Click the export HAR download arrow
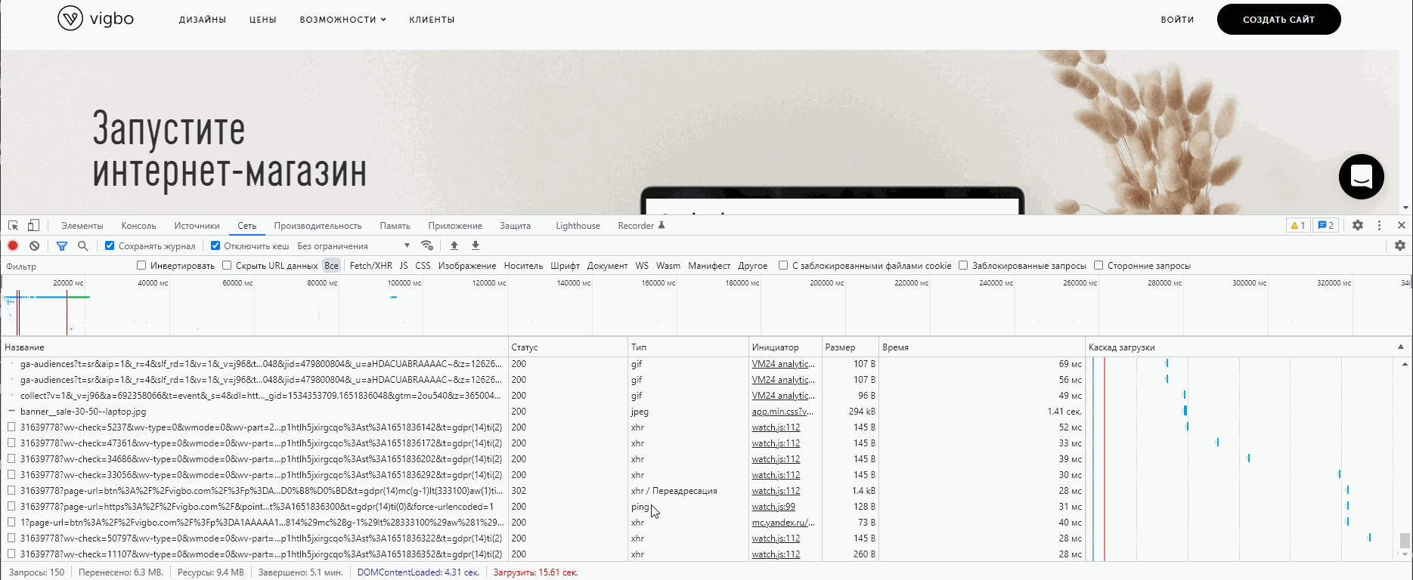The width and height of the screenshot is (1413, 580). point(476,246)
